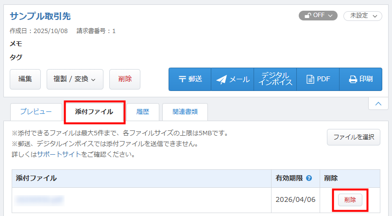The width and height of the screenshot is (392, 216).
Task: Click the red 削除 button next to 複製
Action: [x=125, y=79]
